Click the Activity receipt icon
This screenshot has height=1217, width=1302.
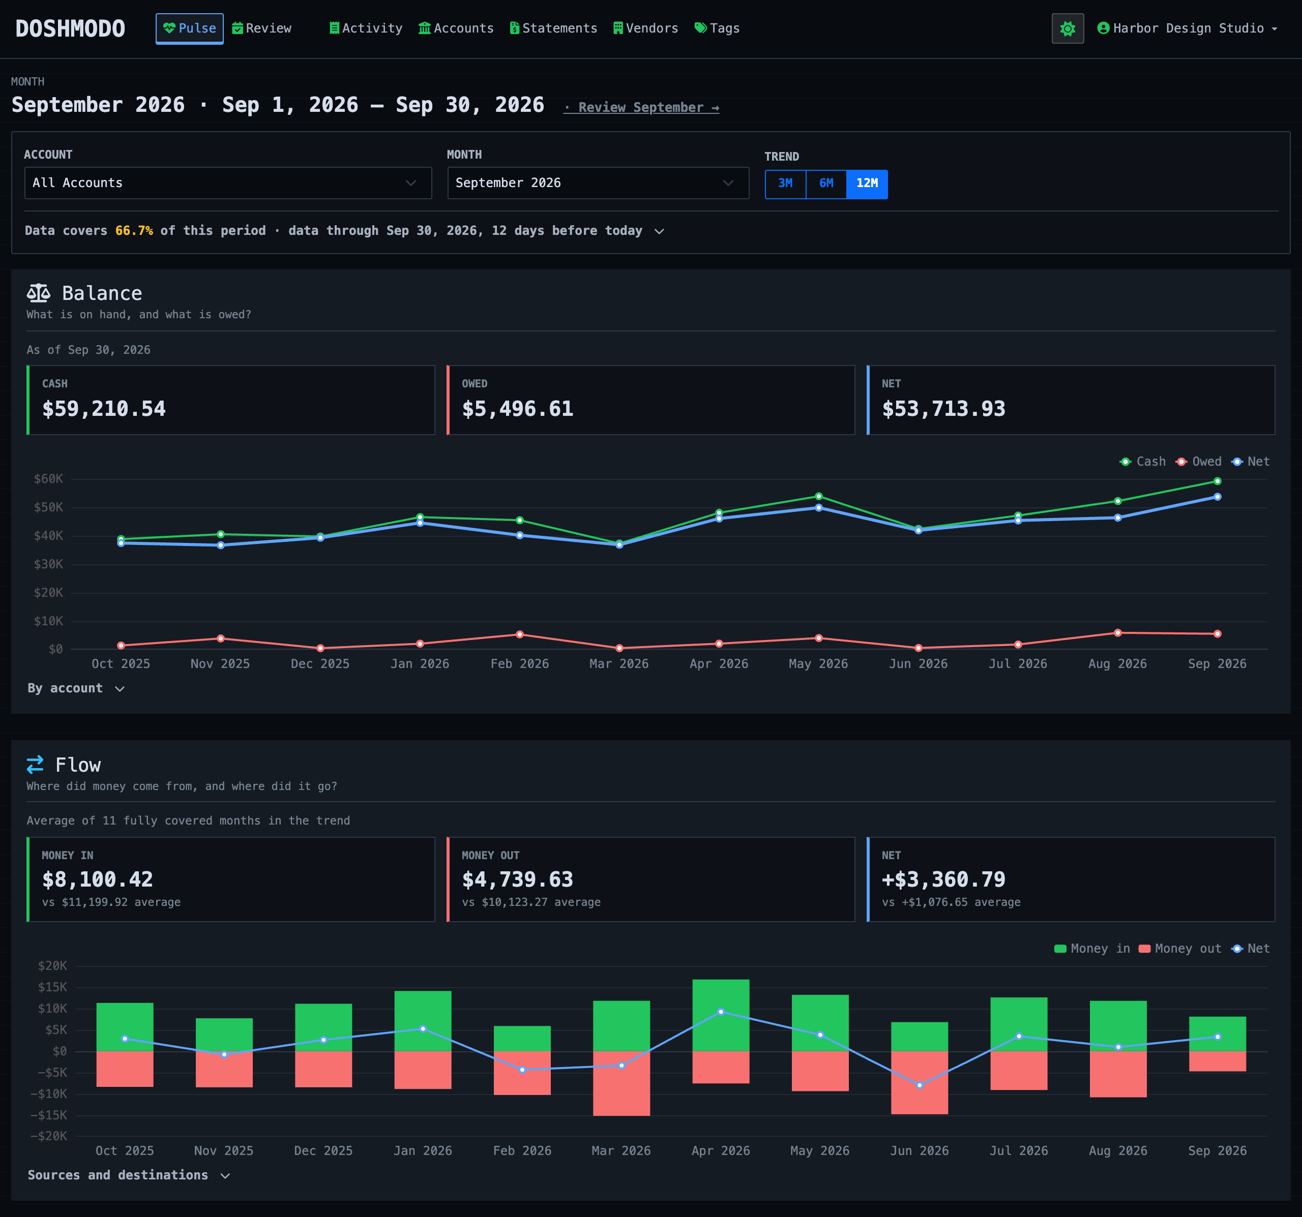[334, 28]
